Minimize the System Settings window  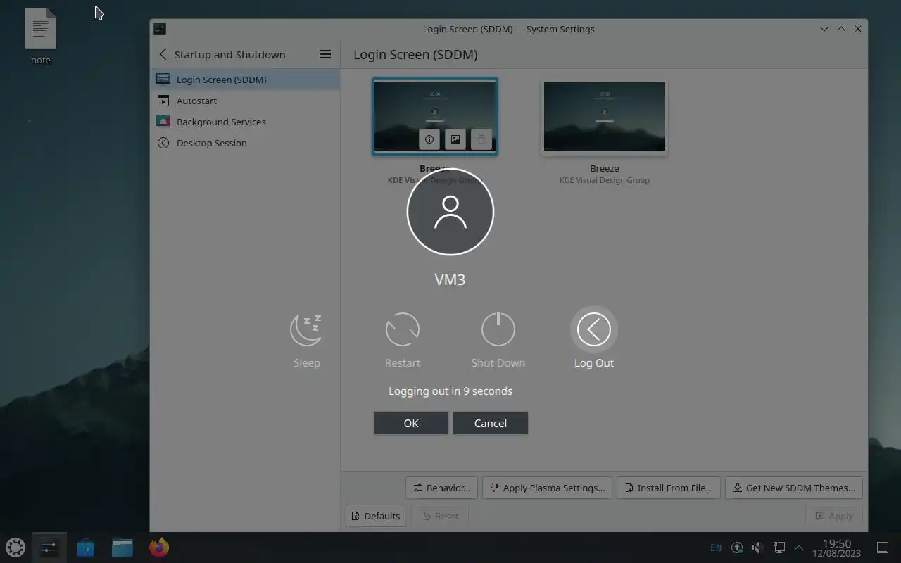click(824, 29)
